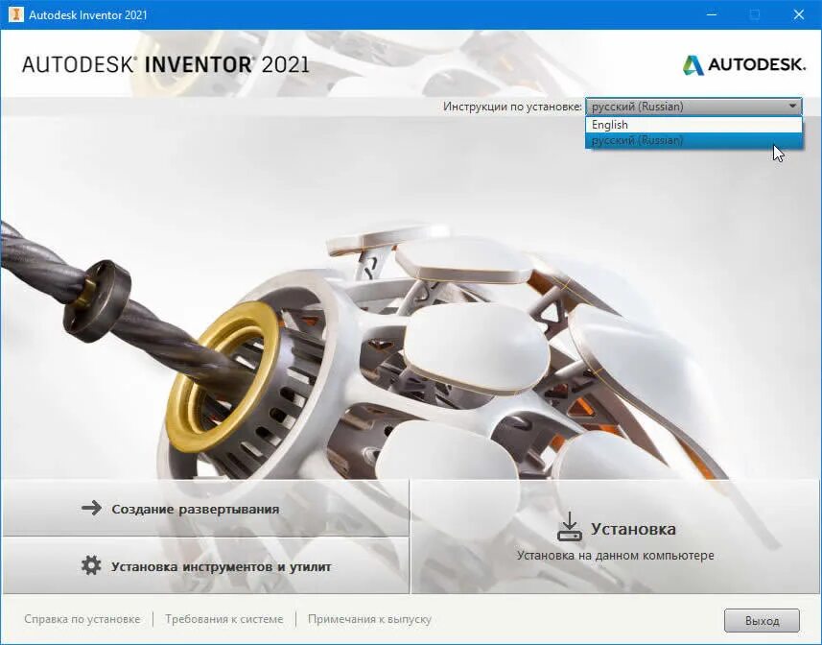
Task: Open the installation language dropdown arrow
Action: point(792,107)
